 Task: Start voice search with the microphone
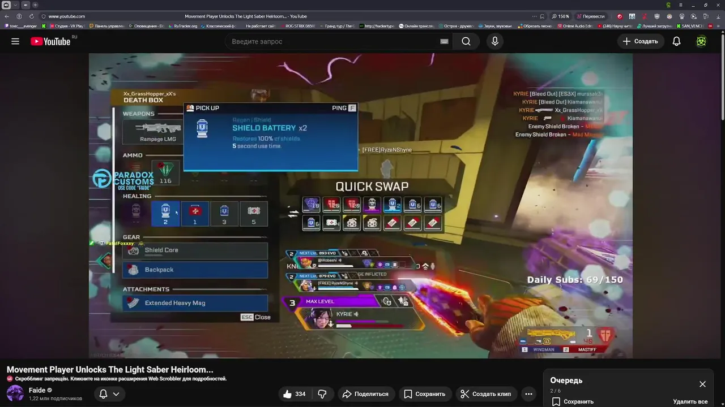coord(495,41)
